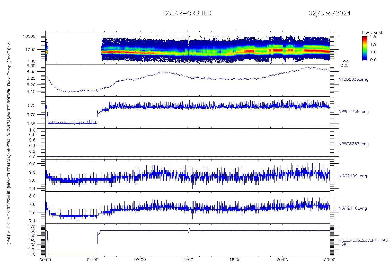The image size is (389, 262).
Task: Click the 12:00 time axis tick label
Action: tap(188, 260)
